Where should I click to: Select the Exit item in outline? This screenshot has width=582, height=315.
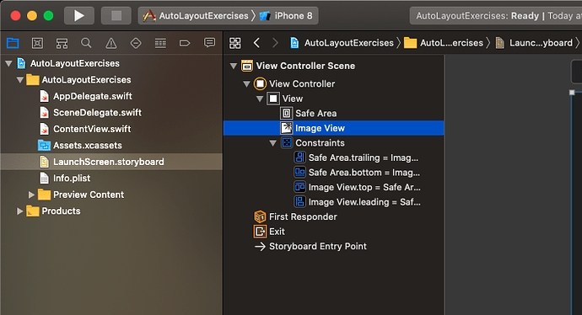[x=269, y=232]
